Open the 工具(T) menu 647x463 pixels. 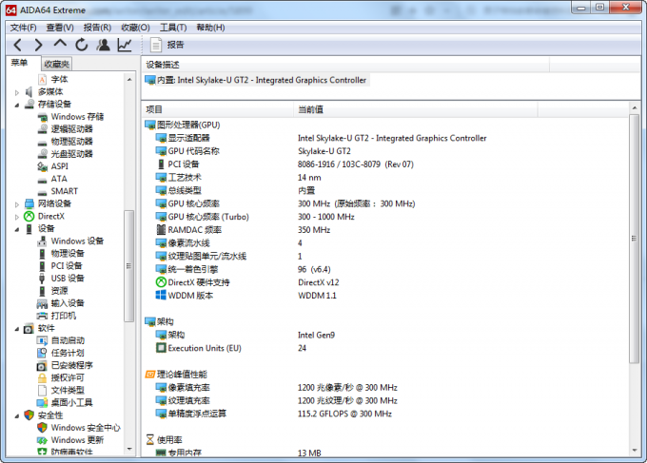tap(173, 28)
